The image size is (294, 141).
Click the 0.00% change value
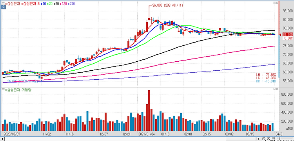[289, 38]
